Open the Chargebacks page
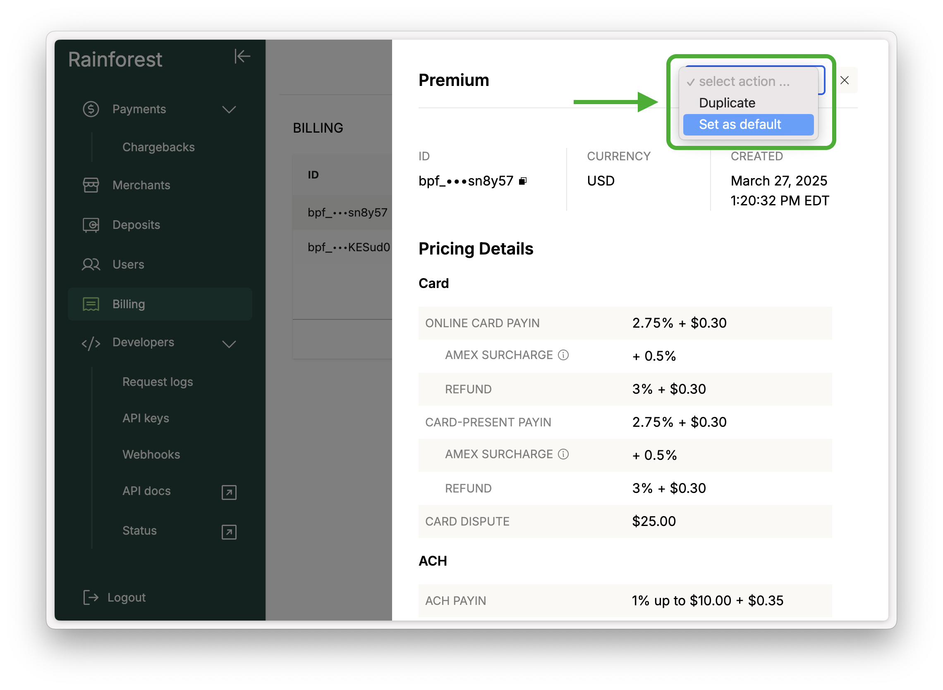 tap(158, 147)
